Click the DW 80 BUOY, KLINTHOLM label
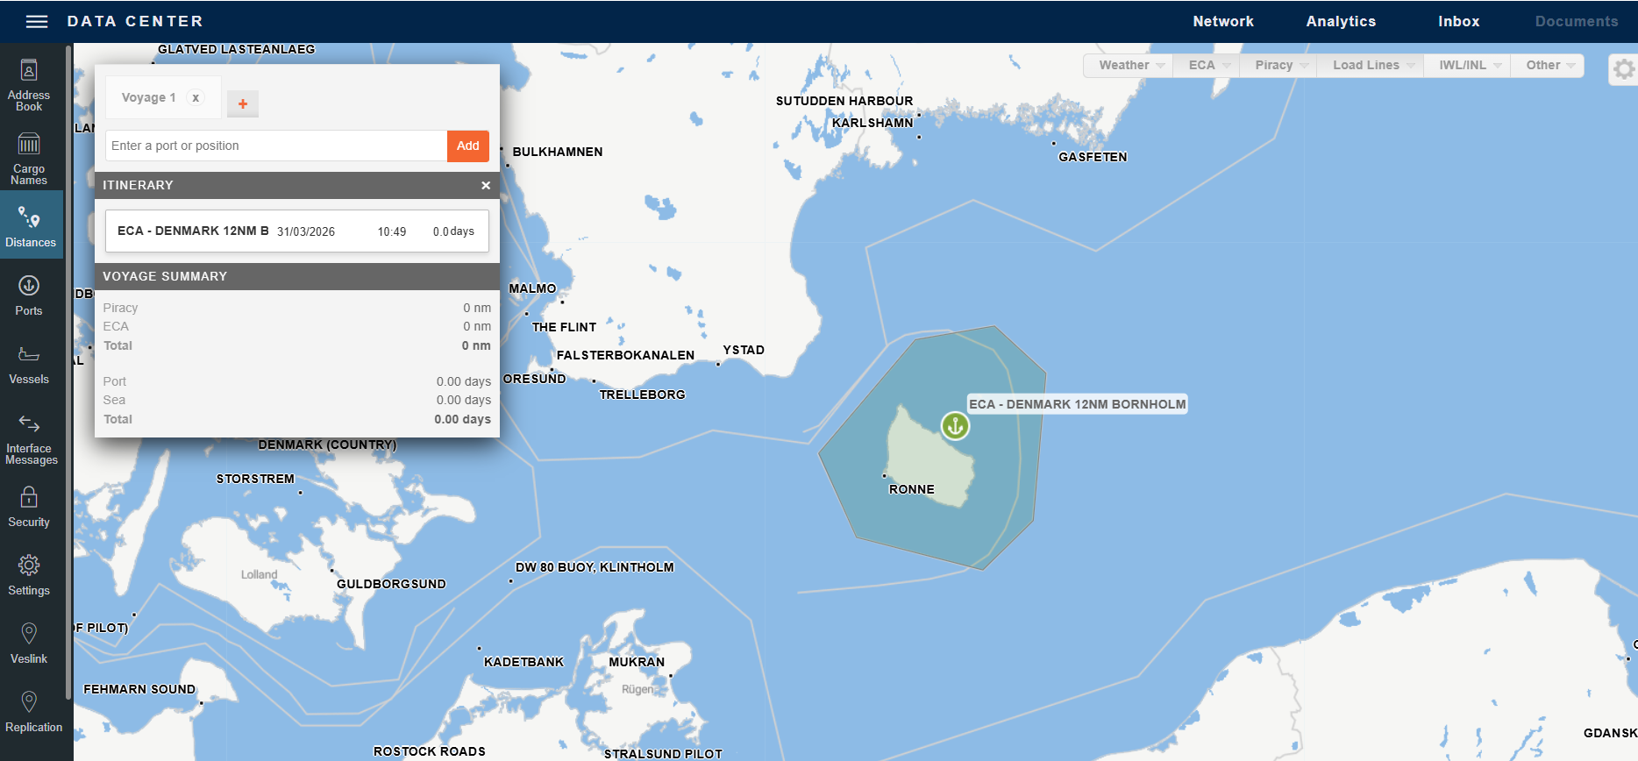Screen dimensions: 1638x761 595,567
